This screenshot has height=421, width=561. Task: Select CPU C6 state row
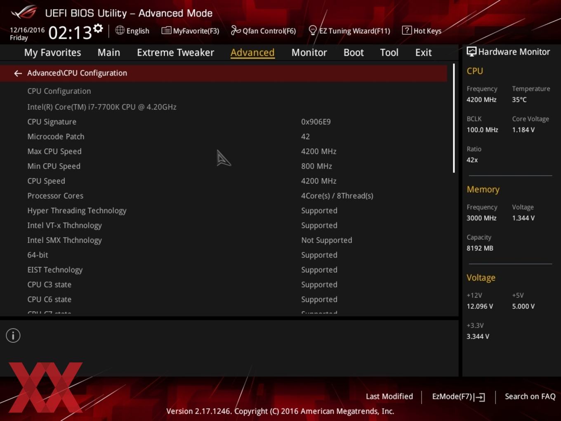(x=223, y=300)
